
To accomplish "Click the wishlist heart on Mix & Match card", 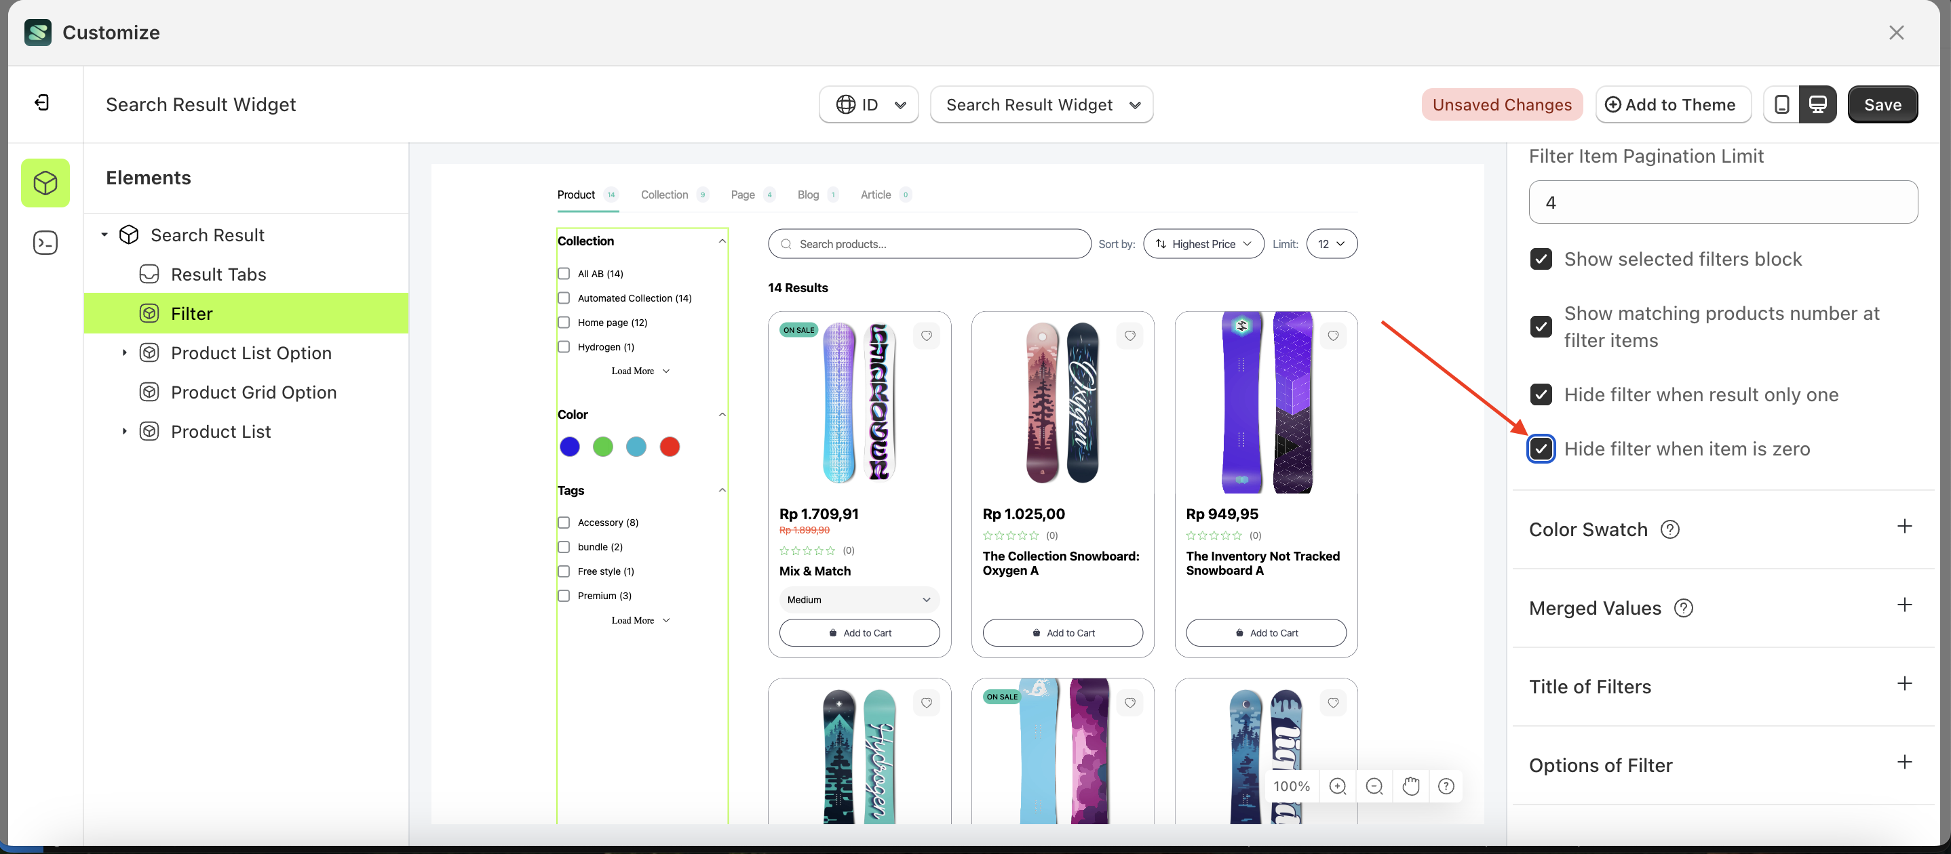I will coord(927,336).
